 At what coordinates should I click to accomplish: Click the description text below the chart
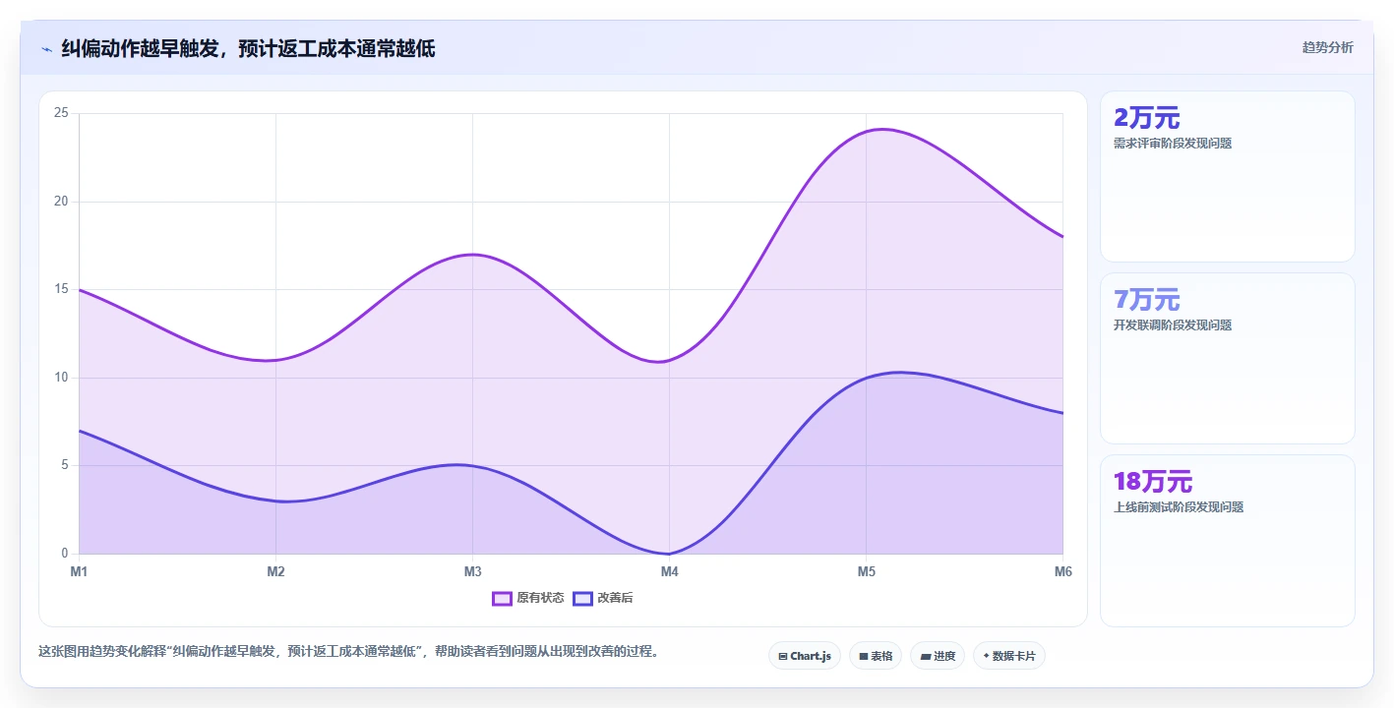click(x=348, y=651)
